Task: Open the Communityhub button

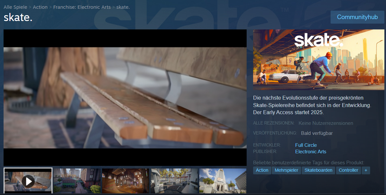Action: [357, 17]
